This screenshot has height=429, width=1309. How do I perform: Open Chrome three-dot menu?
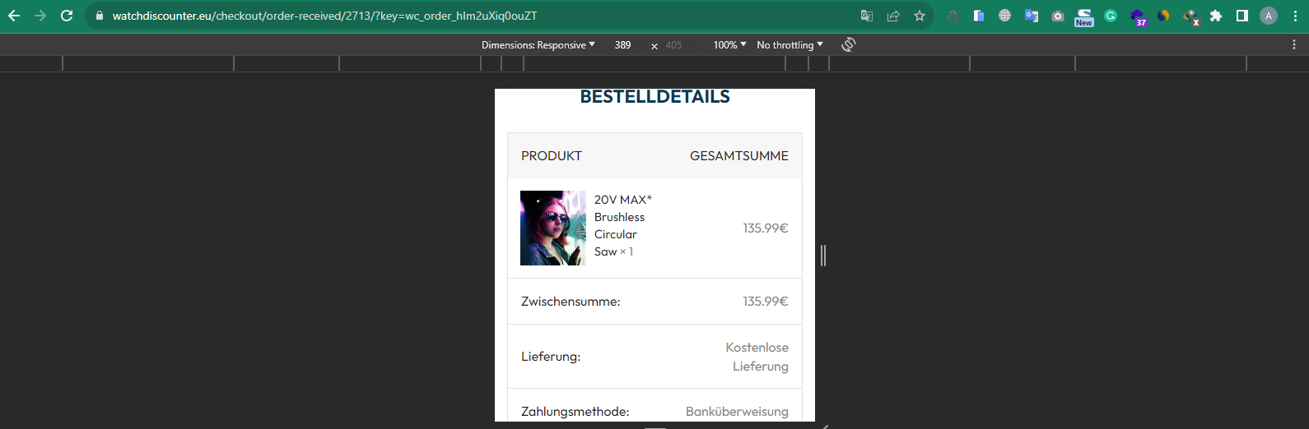point(1295,16)
